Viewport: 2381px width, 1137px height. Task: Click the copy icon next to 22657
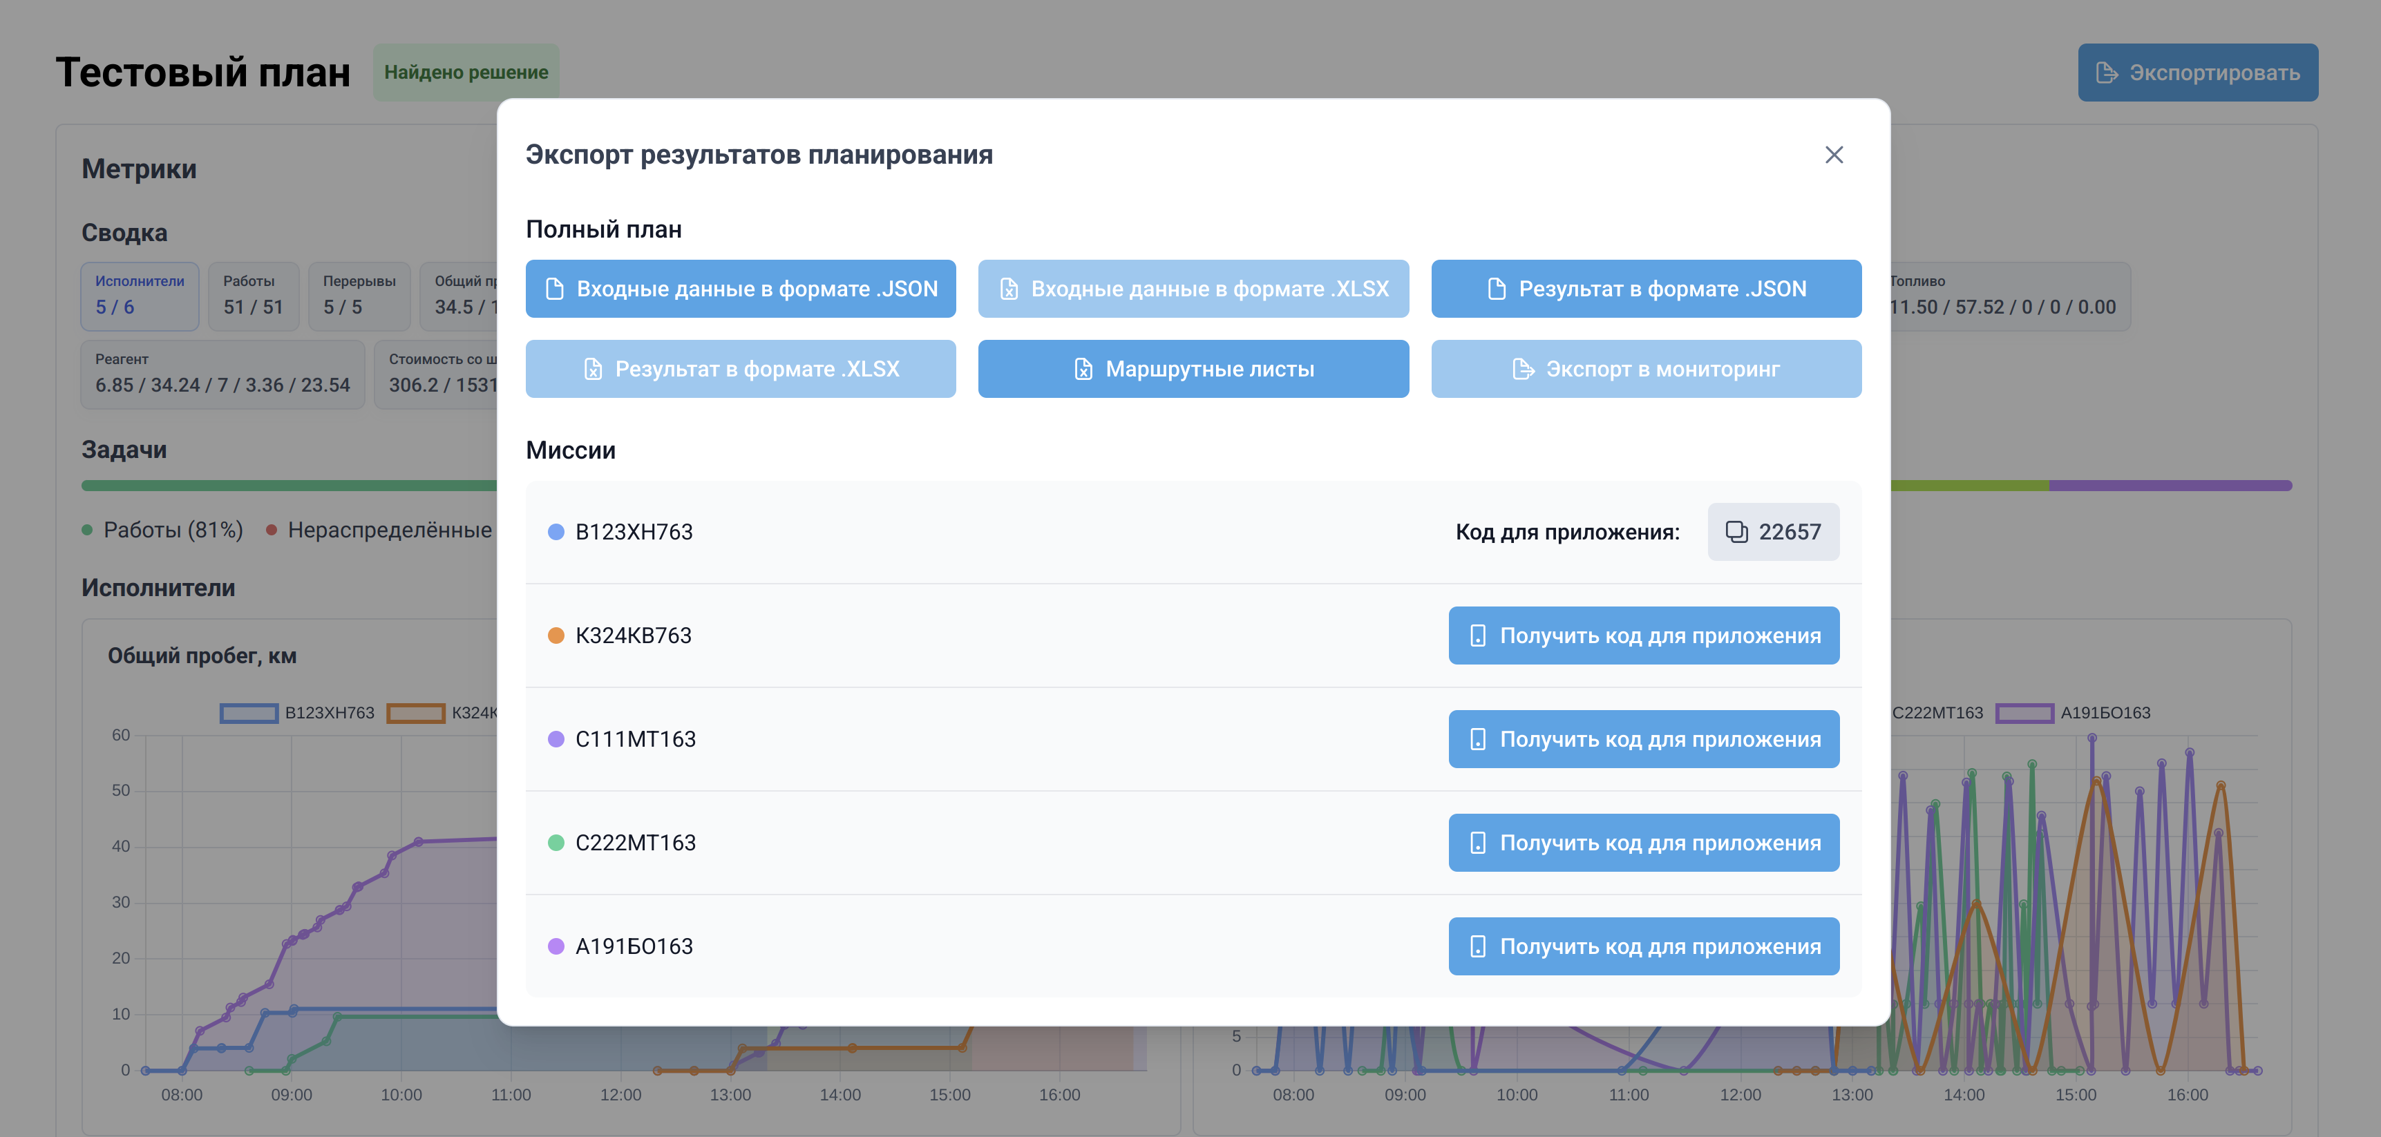tap(1737, 531)
